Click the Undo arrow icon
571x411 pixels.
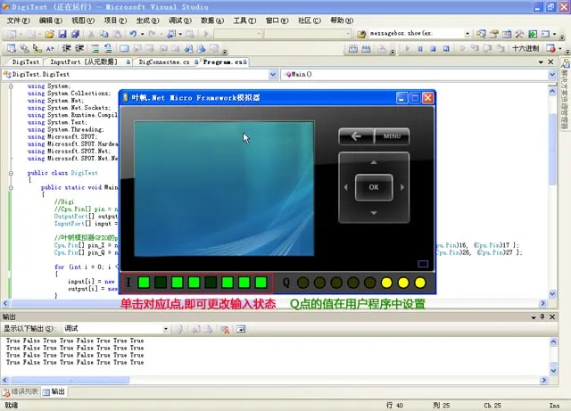point(133,34)
